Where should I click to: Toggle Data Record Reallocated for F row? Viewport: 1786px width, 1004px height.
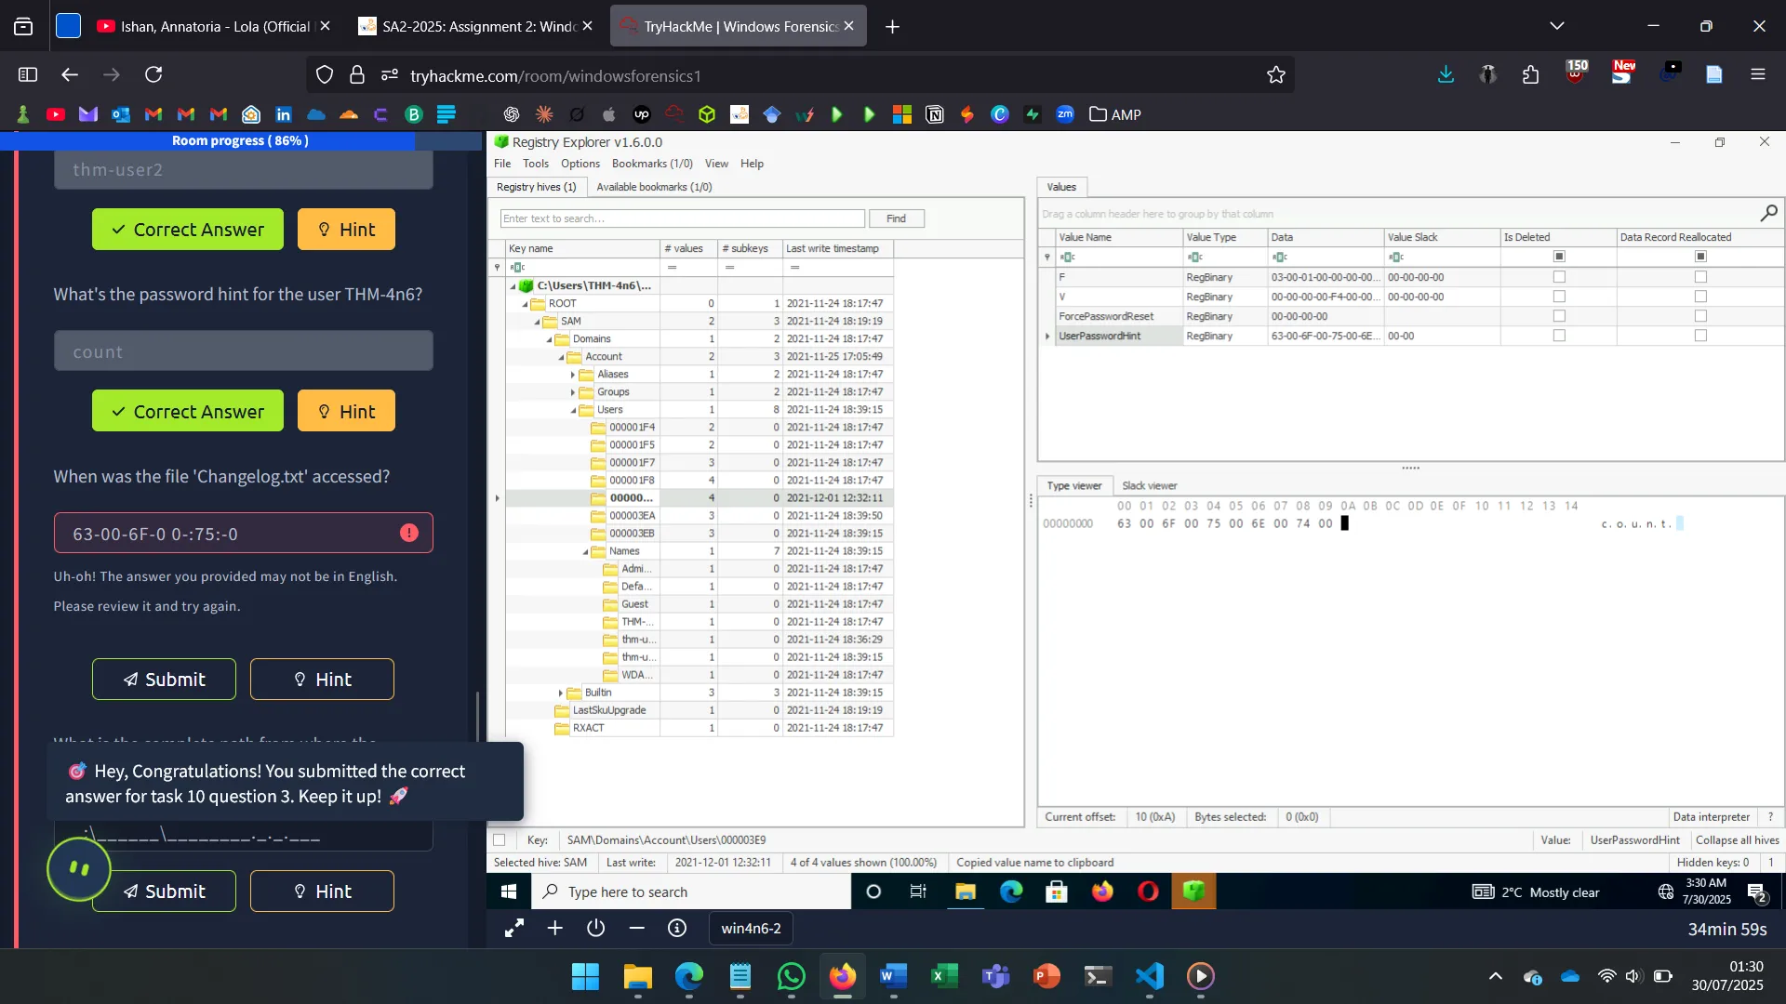click(1700, 277)
